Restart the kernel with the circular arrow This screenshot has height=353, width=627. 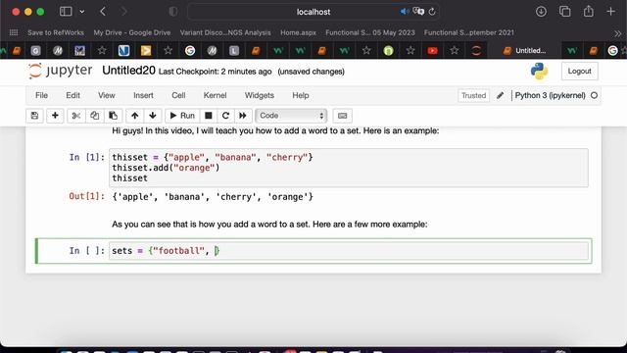pos(225,116)
